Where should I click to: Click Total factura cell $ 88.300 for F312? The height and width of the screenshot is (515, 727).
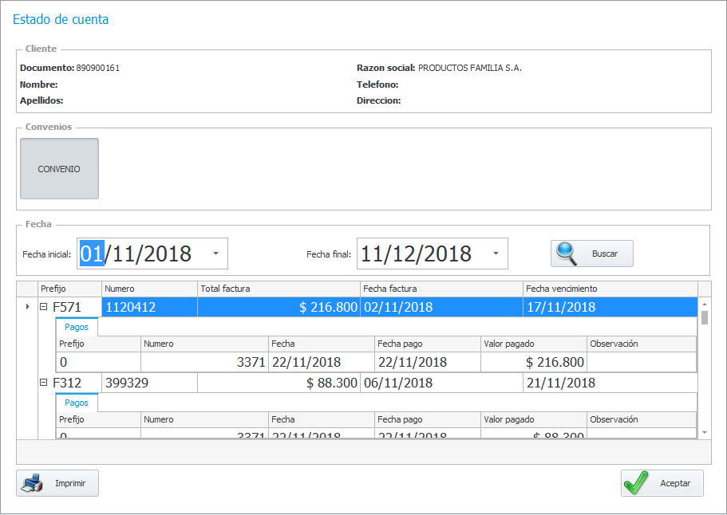(x=279, y=383)
